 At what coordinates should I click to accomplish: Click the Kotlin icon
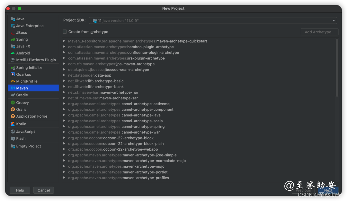point(13,124)
